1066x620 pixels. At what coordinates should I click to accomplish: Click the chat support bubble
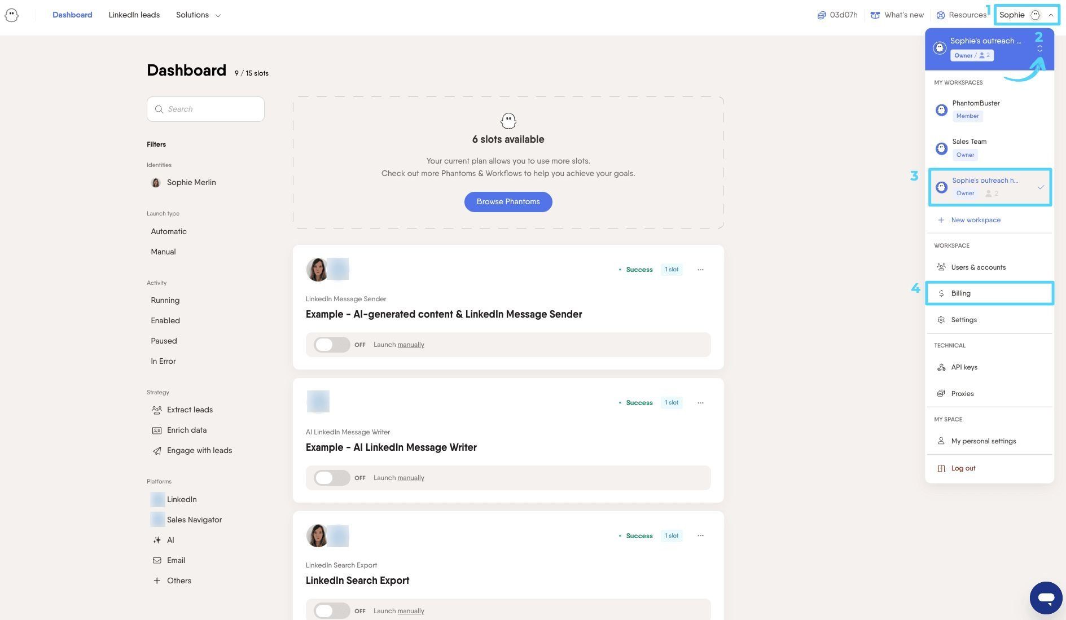tap(1046, 597)
